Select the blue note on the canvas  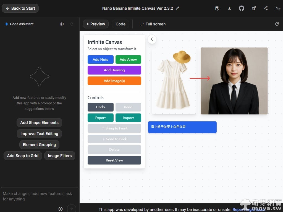182,127
